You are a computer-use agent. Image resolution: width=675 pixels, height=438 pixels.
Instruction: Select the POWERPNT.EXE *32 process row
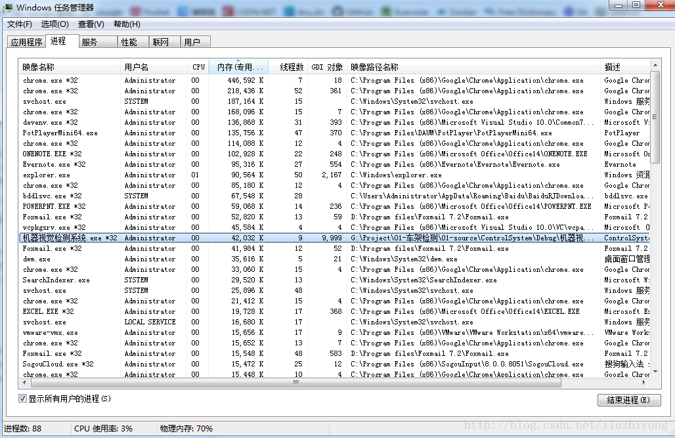pos(334,206)
